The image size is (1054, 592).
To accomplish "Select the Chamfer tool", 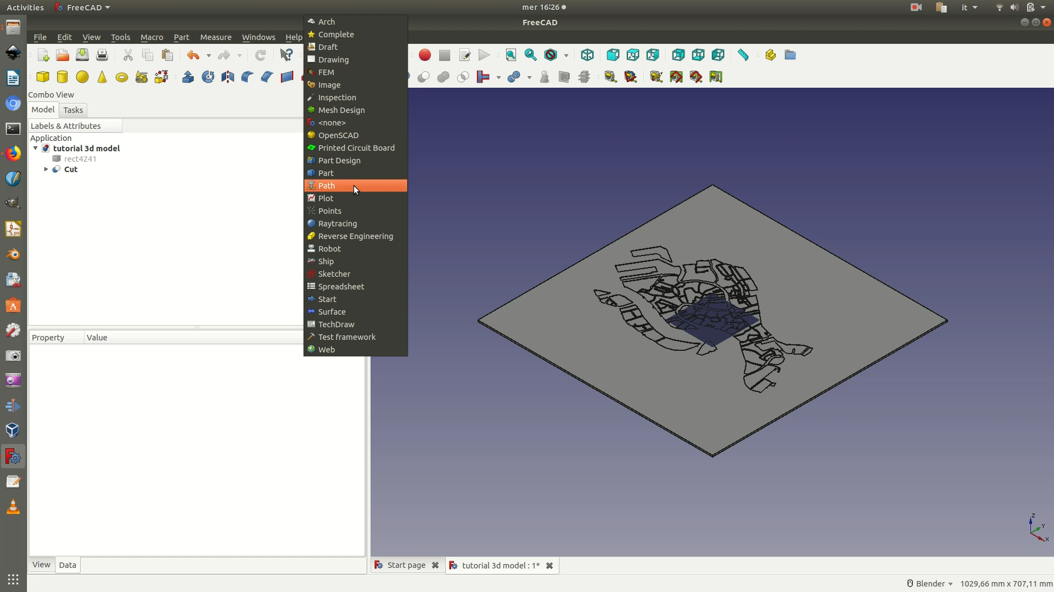I will tap(267, 77).
